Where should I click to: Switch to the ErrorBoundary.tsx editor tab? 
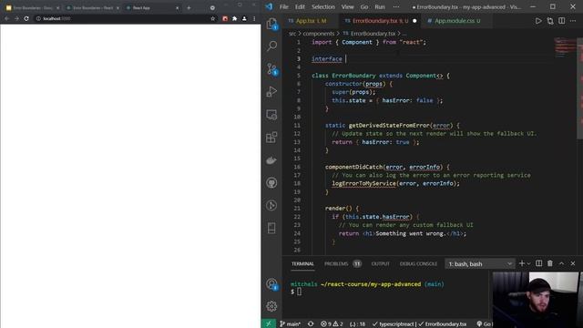coord(380,21)
